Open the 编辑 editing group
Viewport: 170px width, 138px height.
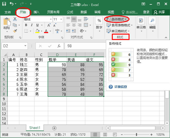tap(152, 25)
